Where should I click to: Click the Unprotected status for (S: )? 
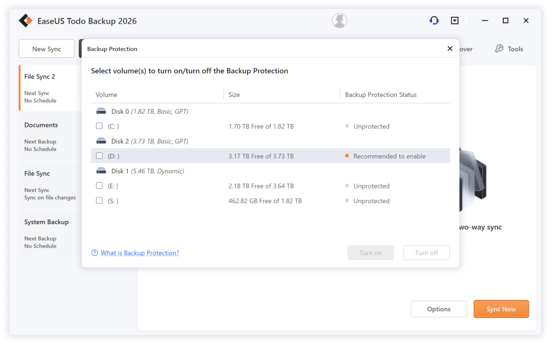click(371, 201)
